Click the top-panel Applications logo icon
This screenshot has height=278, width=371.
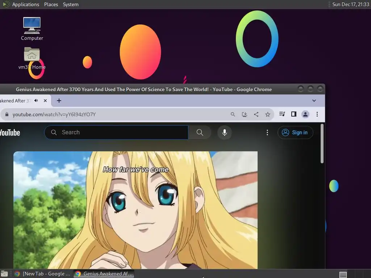[x=6, y=4]
